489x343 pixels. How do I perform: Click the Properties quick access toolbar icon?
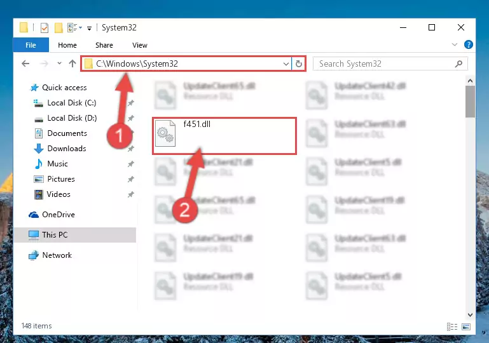(45, 28)
